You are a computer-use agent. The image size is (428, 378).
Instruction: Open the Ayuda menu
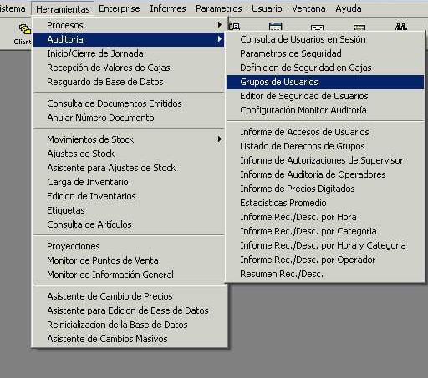349,8
